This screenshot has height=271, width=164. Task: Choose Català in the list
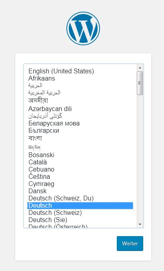click(x=38, y=162)
